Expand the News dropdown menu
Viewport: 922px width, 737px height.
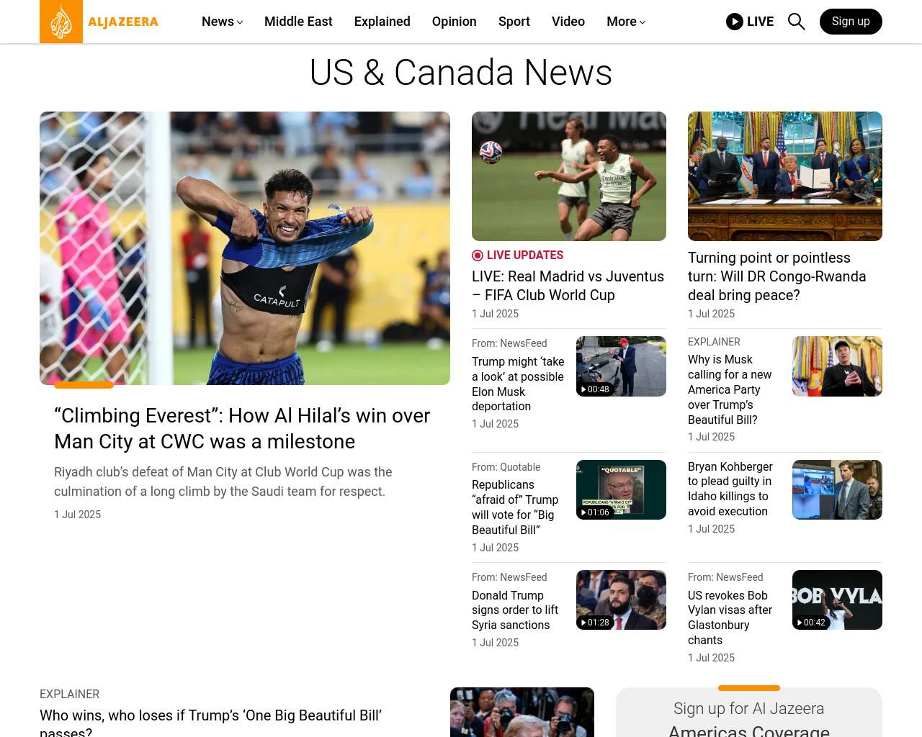click(x=222, y=22)
